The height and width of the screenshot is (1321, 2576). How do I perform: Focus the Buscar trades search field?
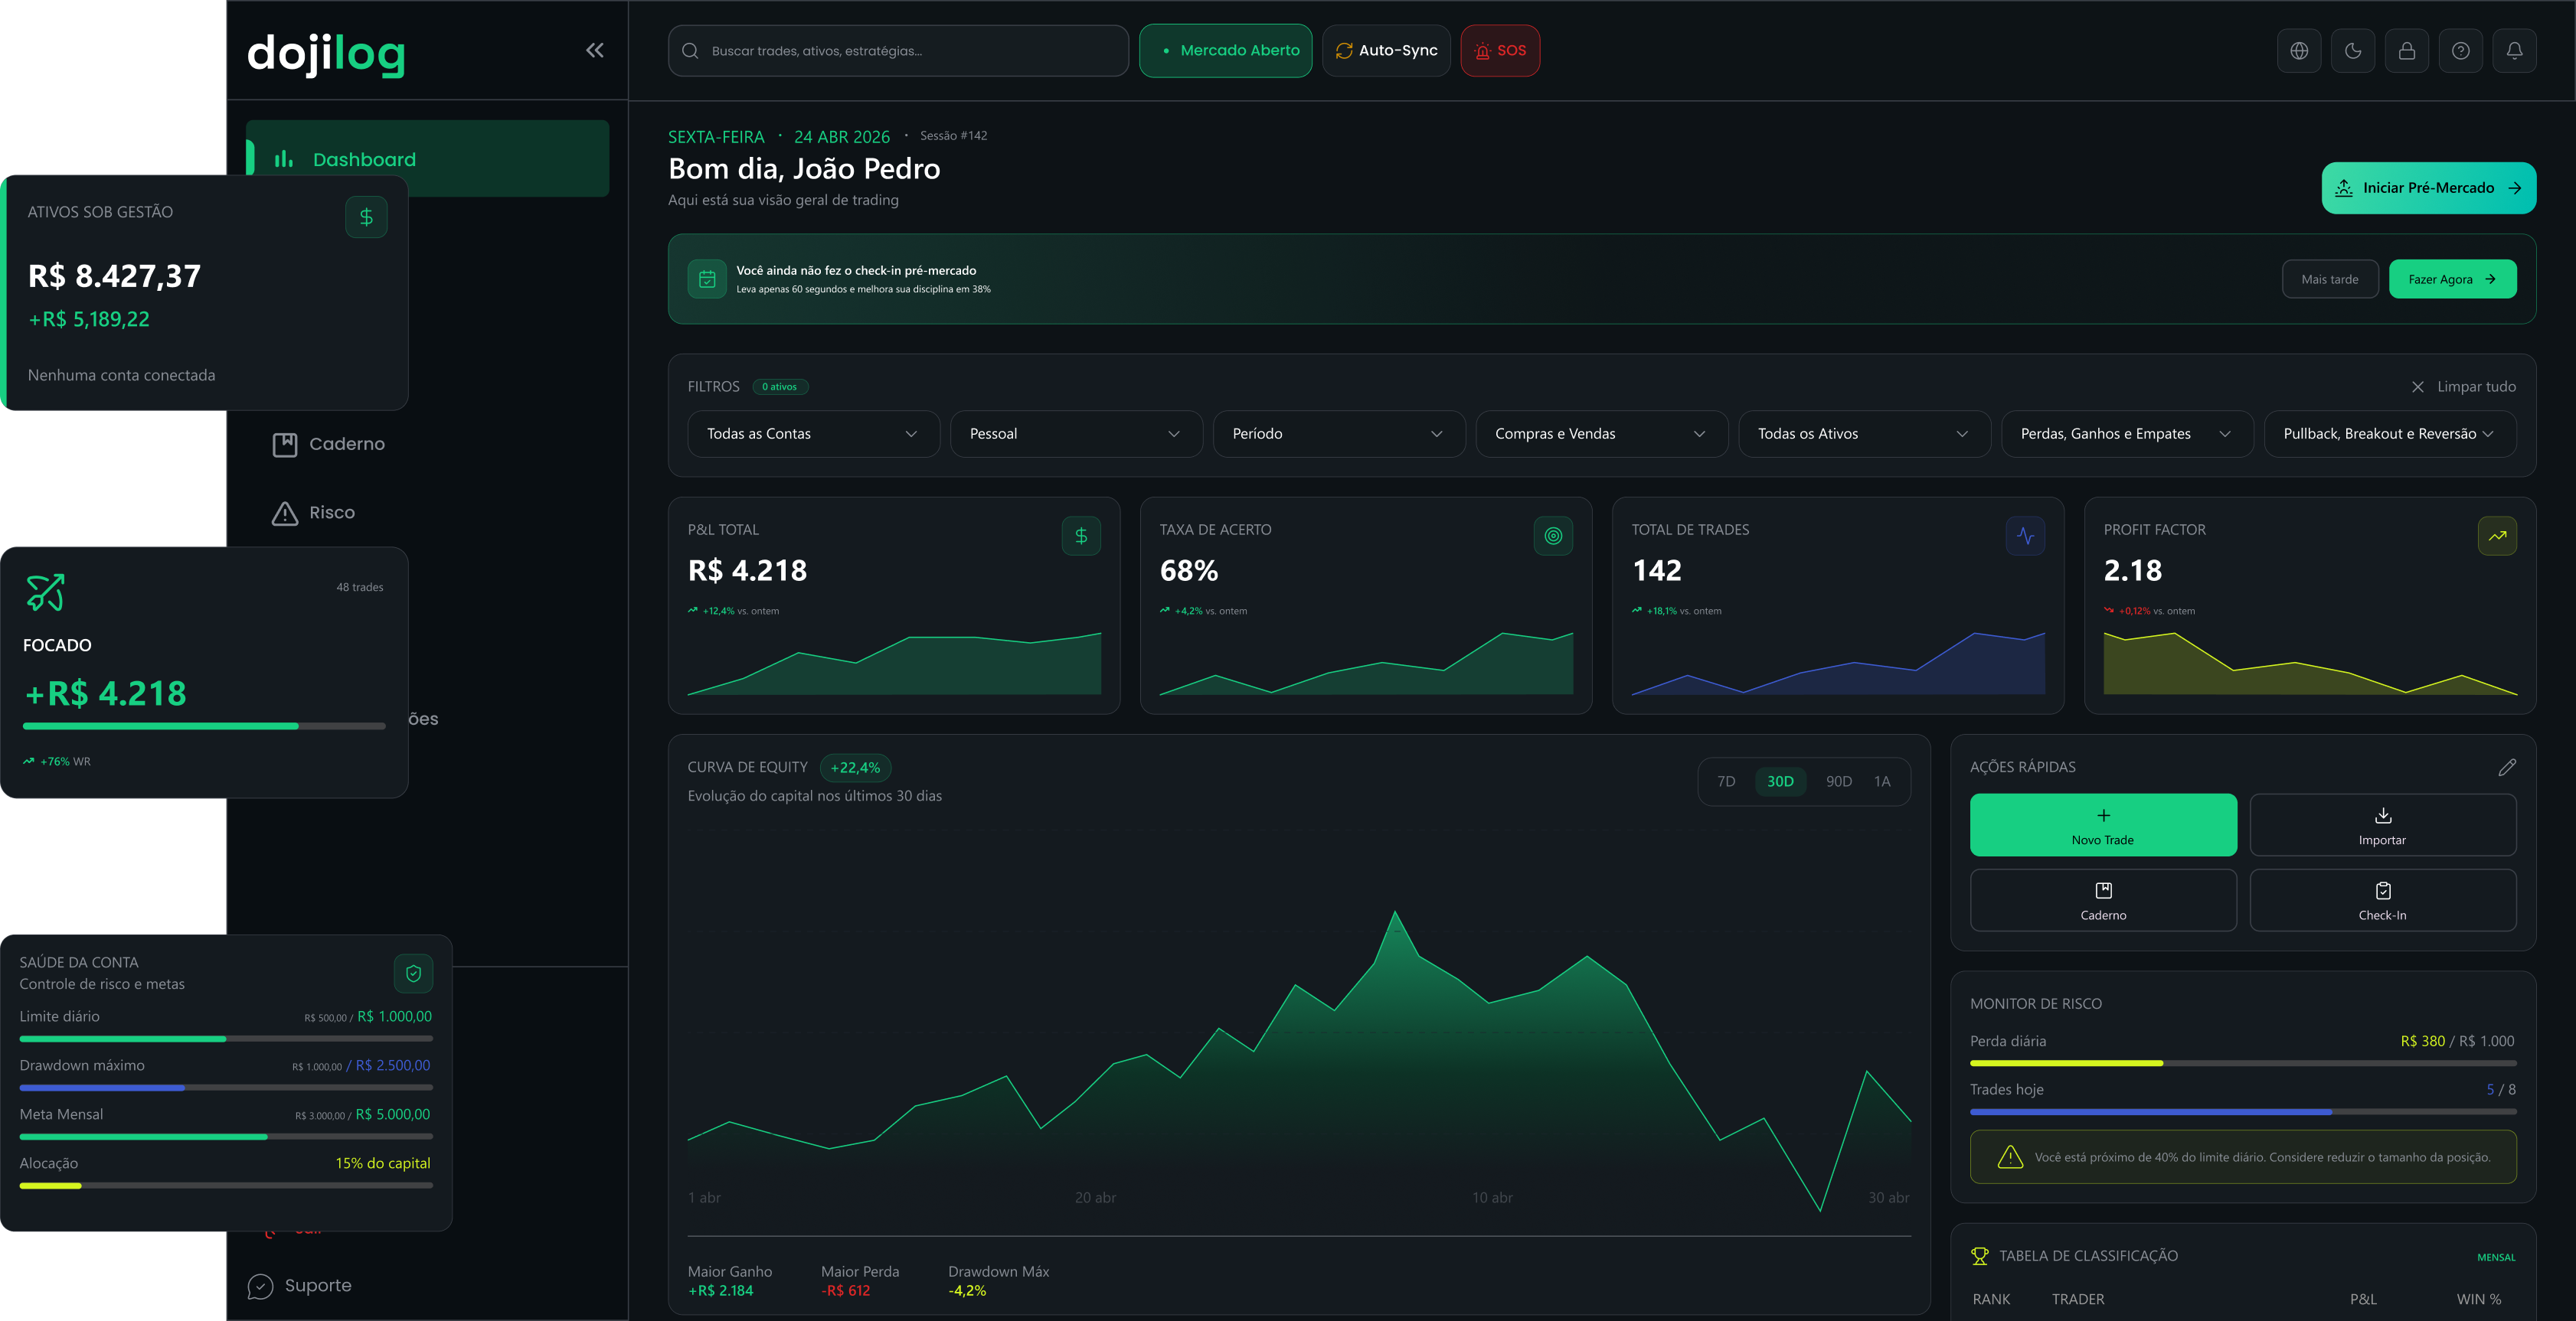point(898,50)
